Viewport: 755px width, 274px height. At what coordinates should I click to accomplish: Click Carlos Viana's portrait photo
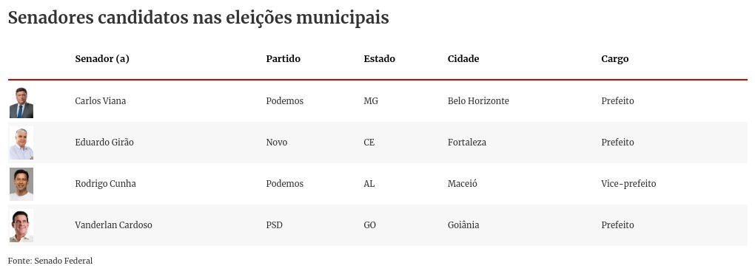point(21,103)
